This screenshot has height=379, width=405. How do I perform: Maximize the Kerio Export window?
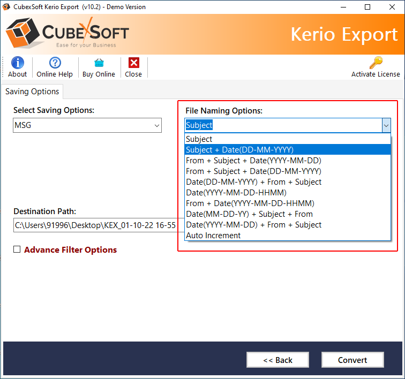pos(367,7)
